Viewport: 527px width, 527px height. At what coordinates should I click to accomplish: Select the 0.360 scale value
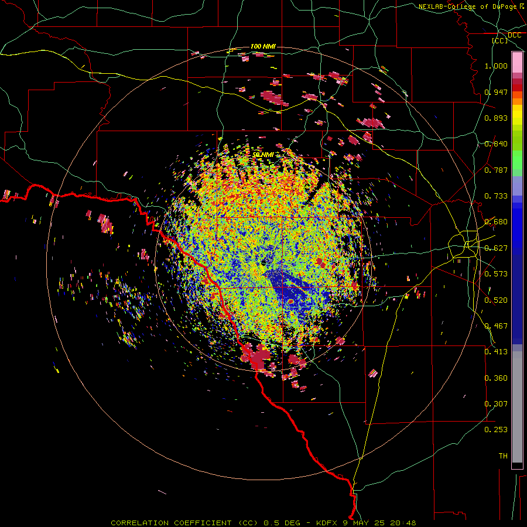click(x=496, y=378)
